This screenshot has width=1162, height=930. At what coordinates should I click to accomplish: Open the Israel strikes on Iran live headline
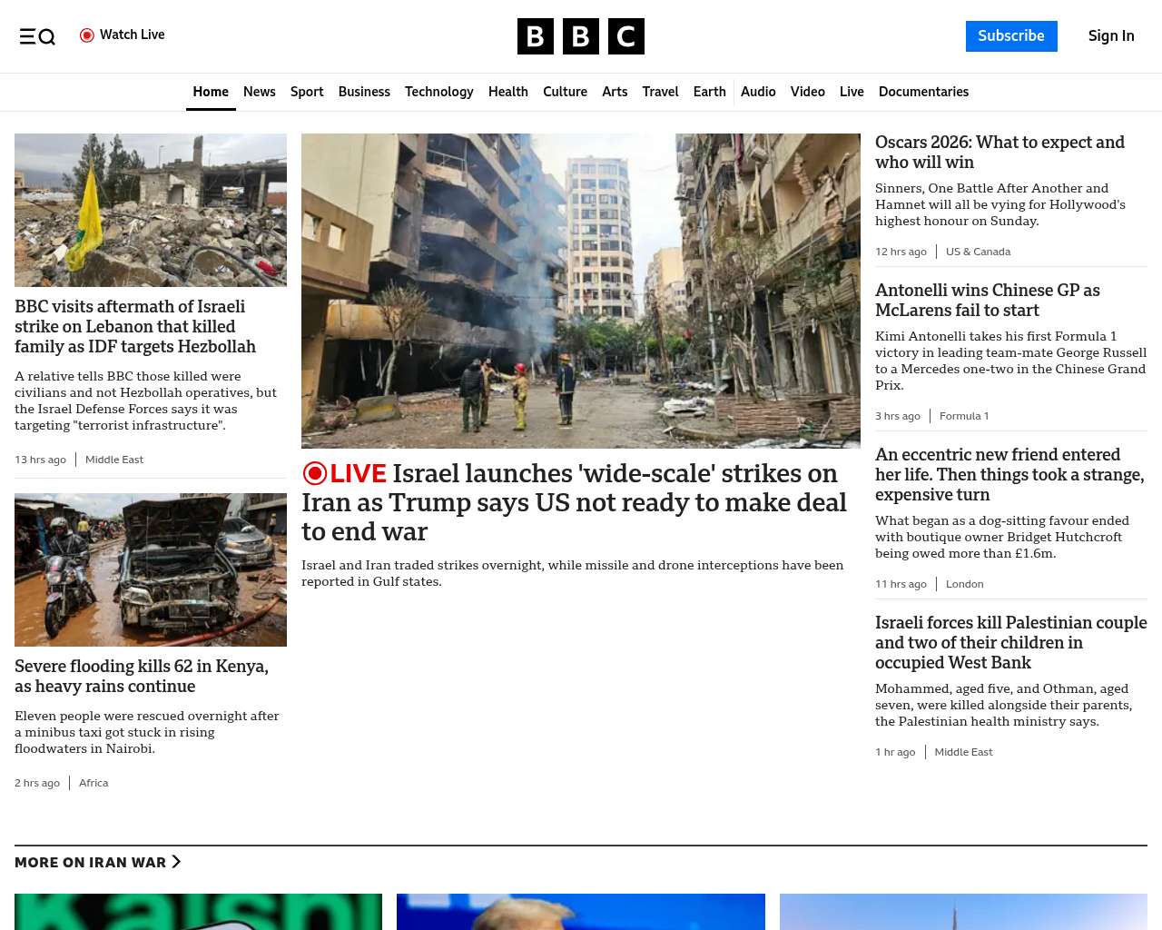point(574,502)
